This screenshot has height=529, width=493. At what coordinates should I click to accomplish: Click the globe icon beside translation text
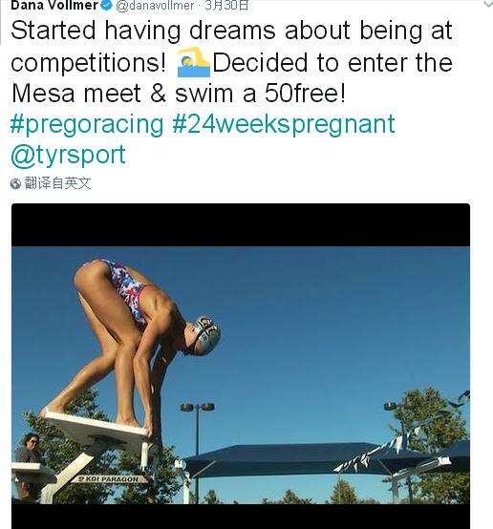tap(15, 184)
